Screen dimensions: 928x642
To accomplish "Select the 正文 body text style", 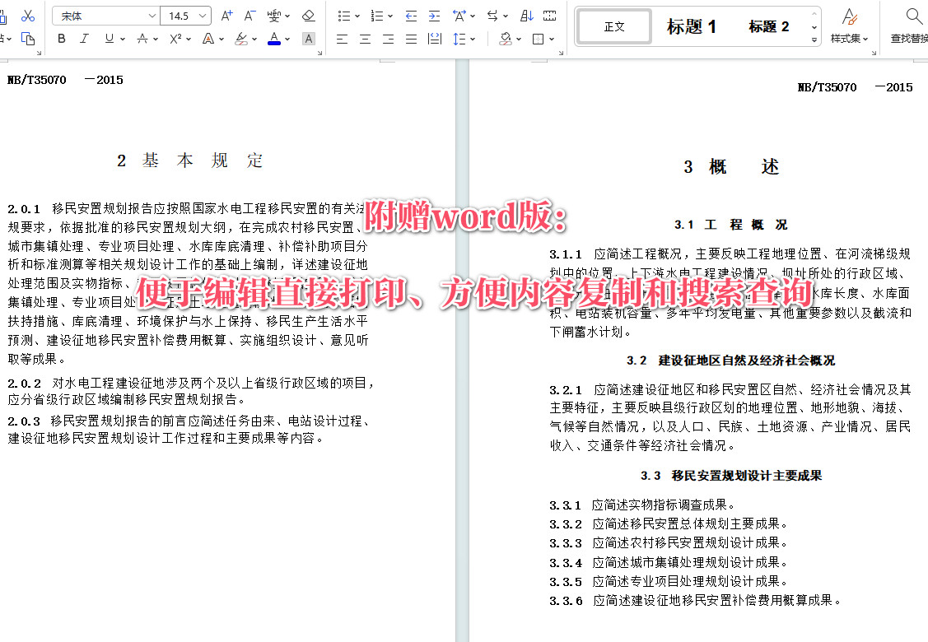I will (613, 26).
